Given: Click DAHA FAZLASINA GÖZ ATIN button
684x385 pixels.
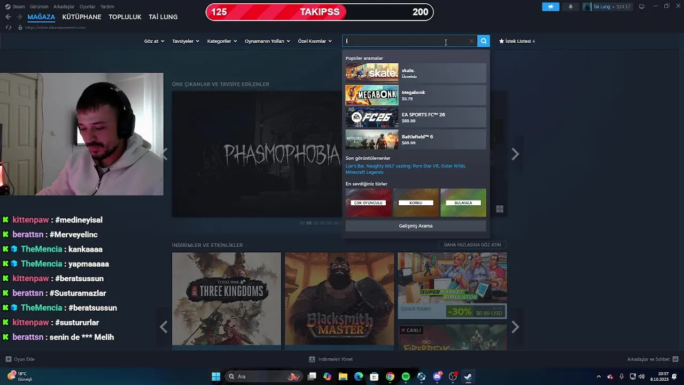Looking at the screenshot, I should 472,245.
